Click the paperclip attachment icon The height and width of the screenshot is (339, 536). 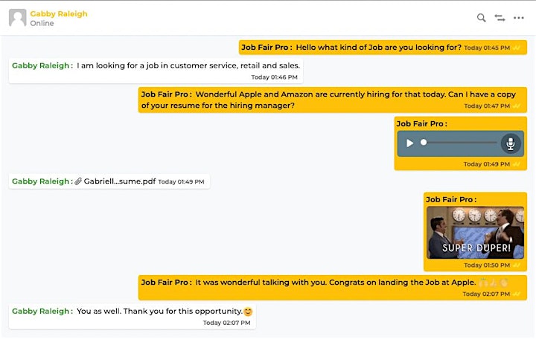(78, 181)
